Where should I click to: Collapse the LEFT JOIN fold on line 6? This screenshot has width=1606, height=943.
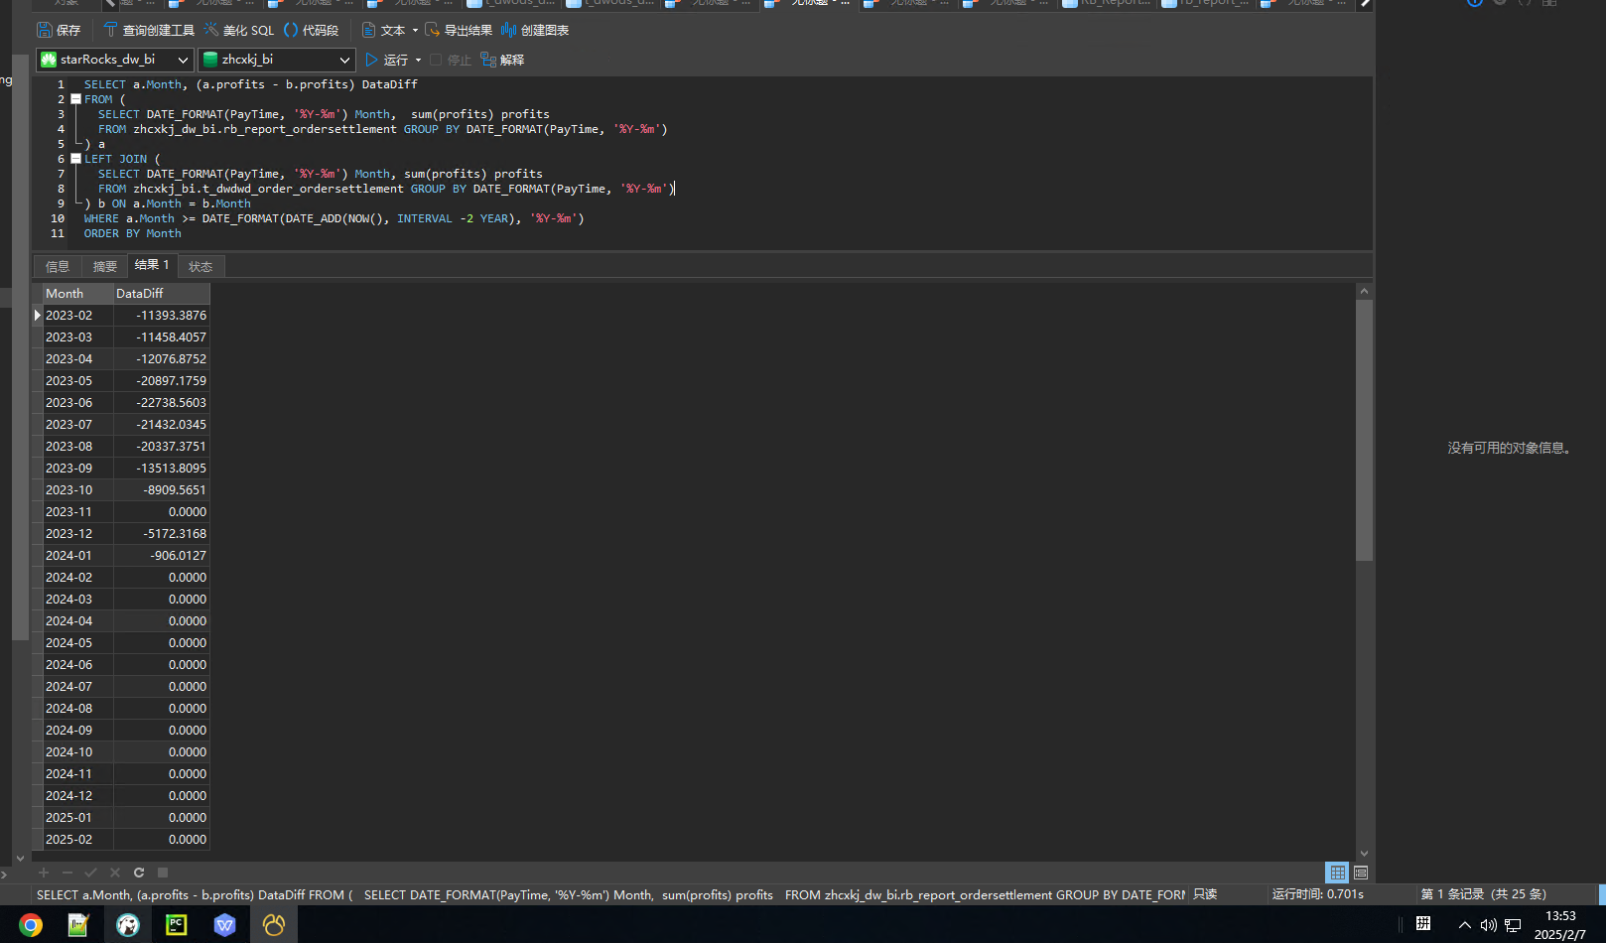point(75,159)
